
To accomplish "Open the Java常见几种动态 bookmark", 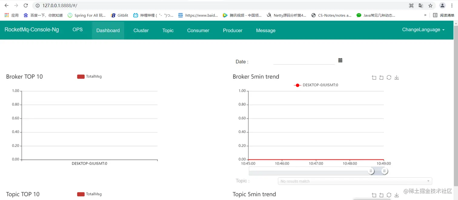I will tap(376, 15).
